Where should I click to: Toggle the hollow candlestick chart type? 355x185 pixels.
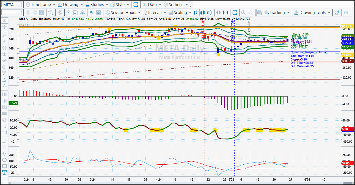tap(210, 12)
